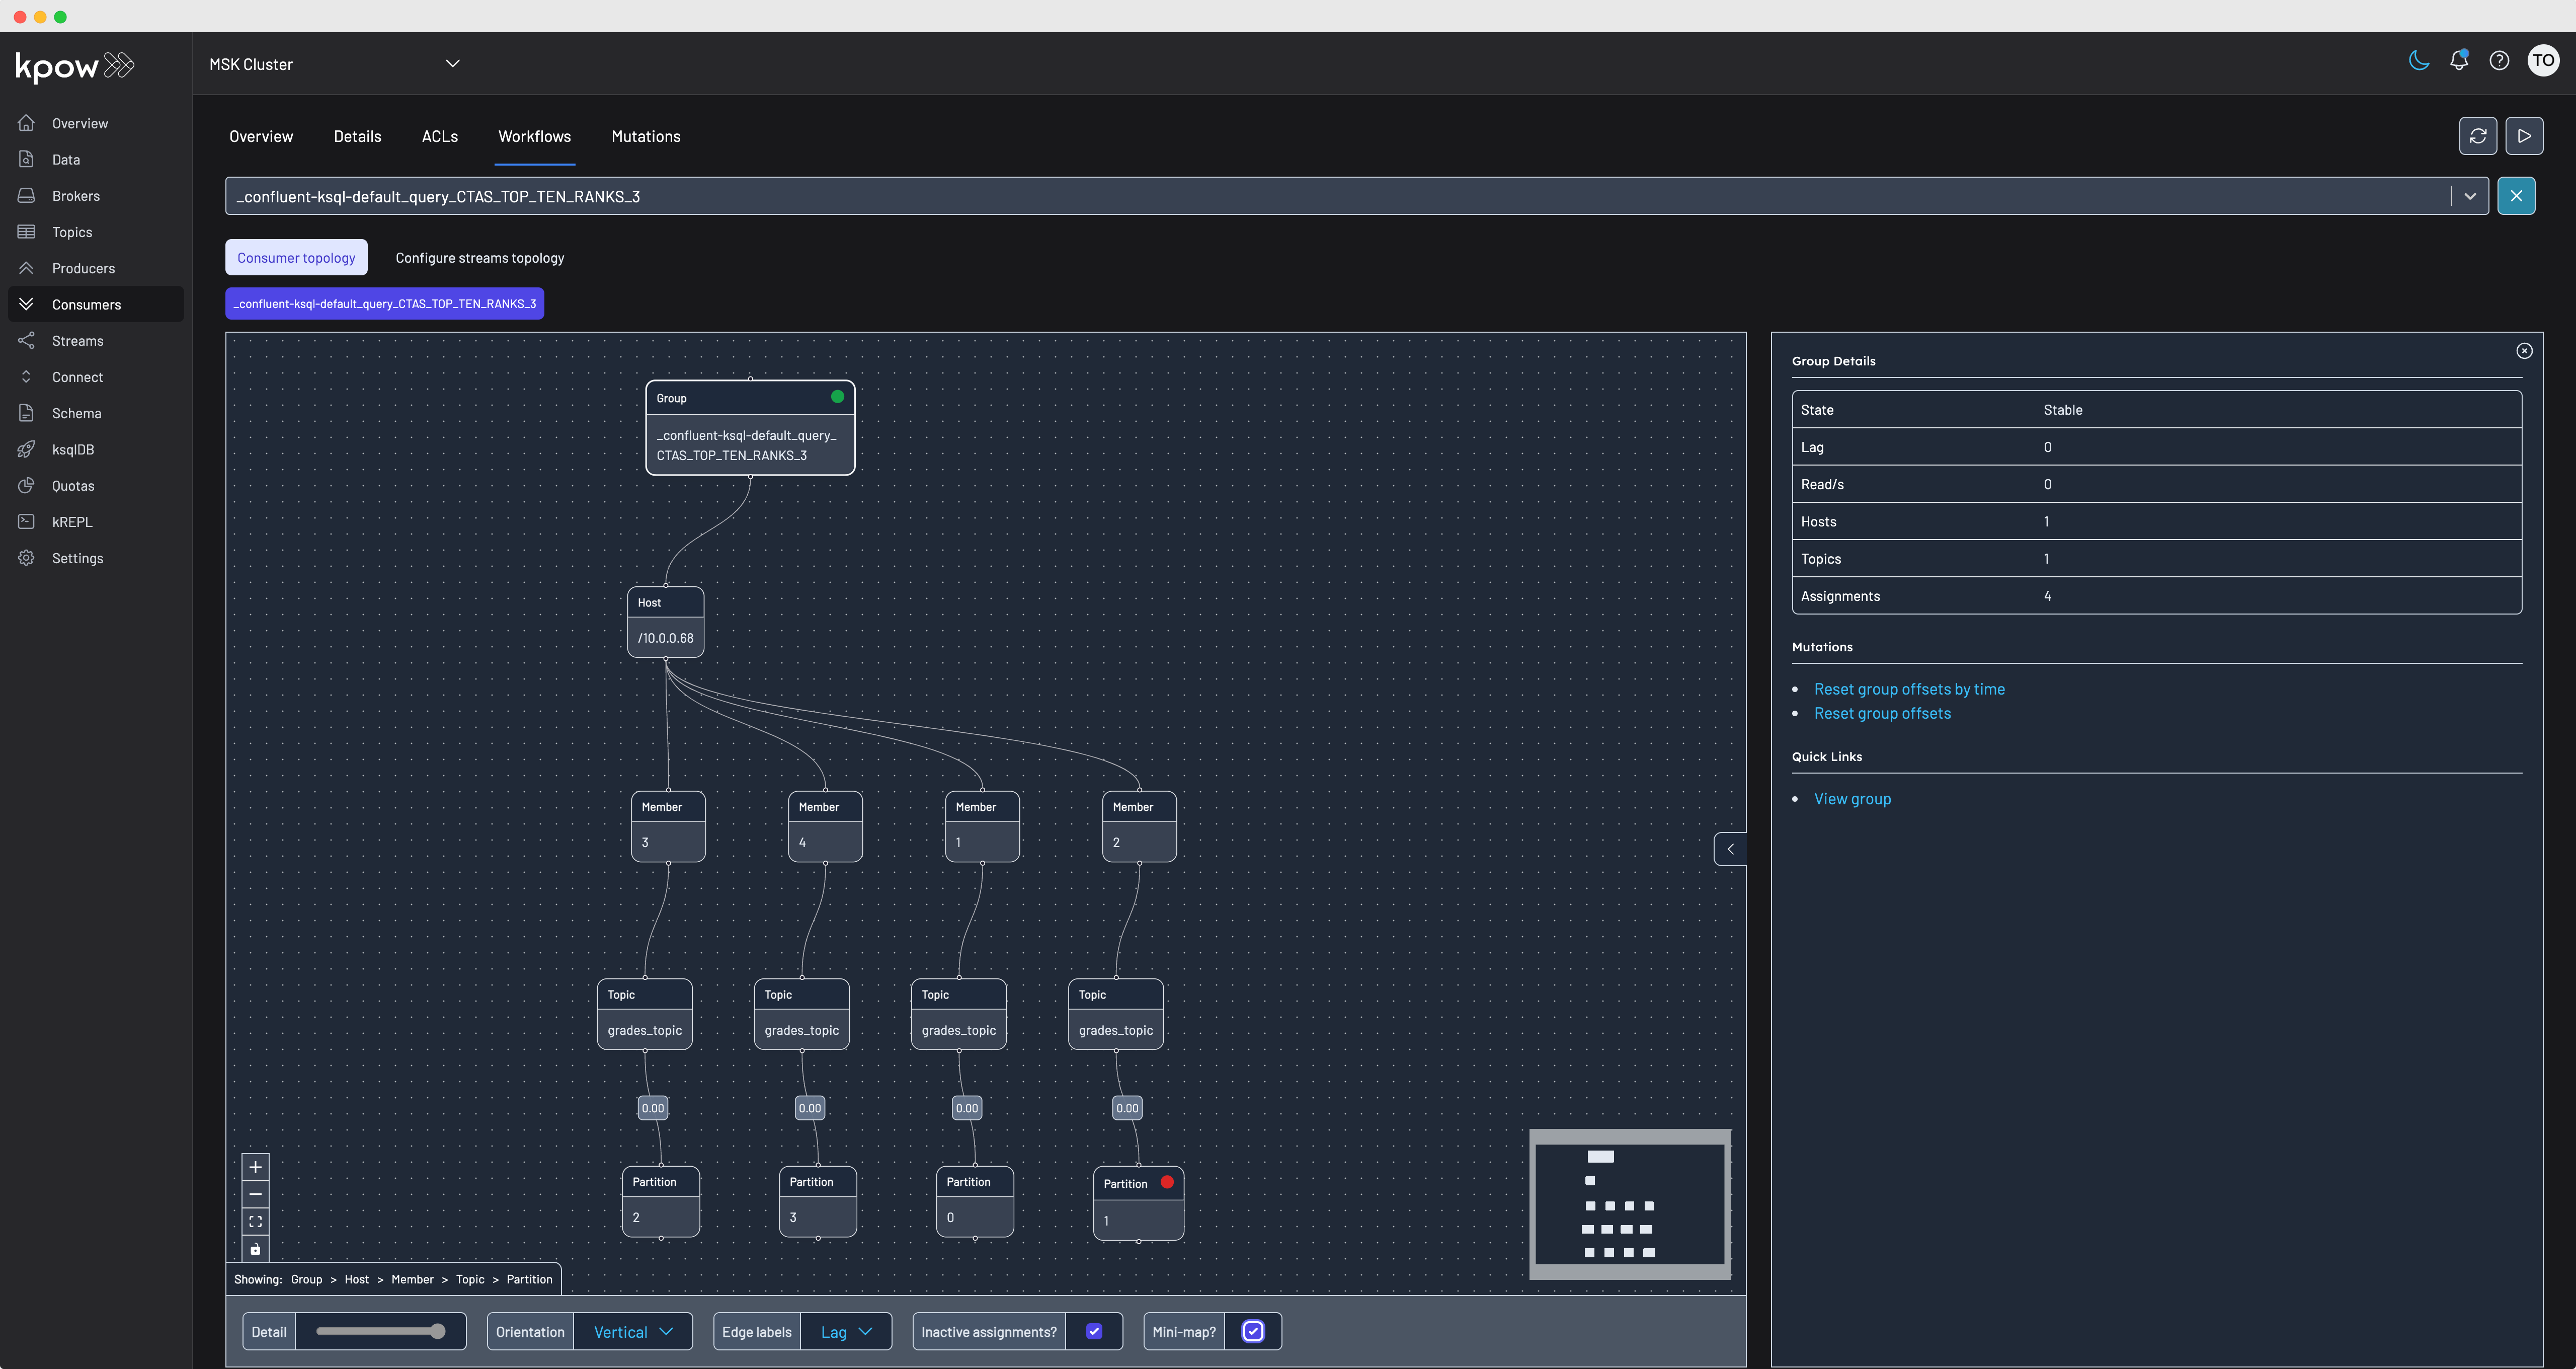Select the Partition 3 node

pyautogui.click(x=818, y=1202)
